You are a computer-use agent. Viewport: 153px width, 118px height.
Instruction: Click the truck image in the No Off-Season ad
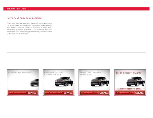coord(136,82)
